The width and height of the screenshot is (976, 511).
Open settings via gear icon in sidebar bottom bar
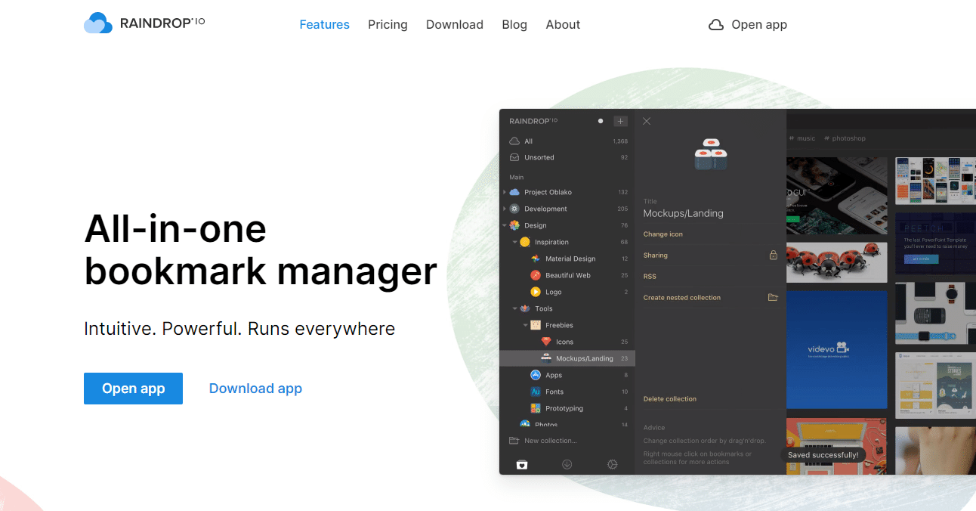point(613,464)
